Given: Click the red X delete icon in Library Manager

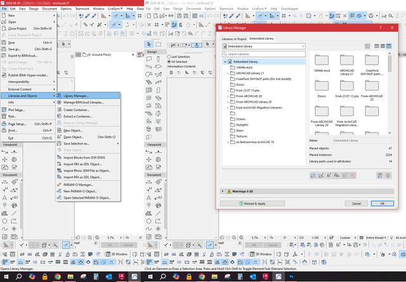Looking at the screenshot, I should pyautogui.click(x=352, y=176).
